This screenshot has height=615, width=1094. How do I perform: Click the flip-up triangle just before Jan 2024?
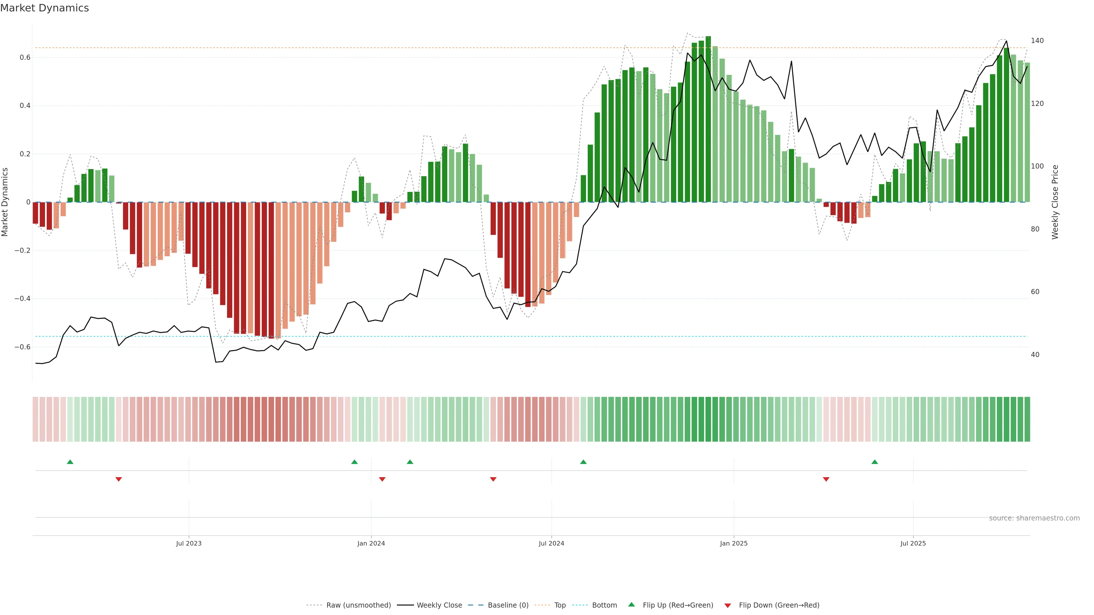pos(355,462)
